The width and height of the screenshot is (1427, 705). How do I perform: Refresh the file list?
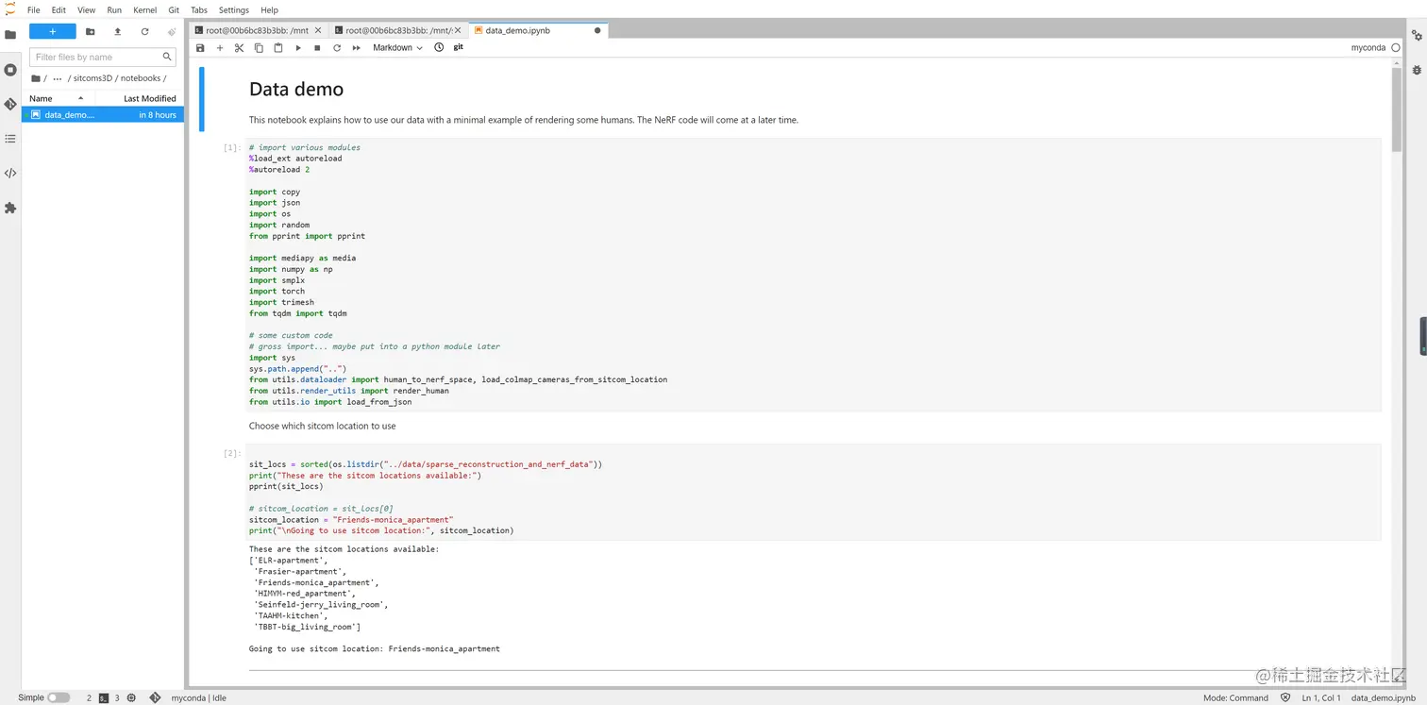coord(144,31)
